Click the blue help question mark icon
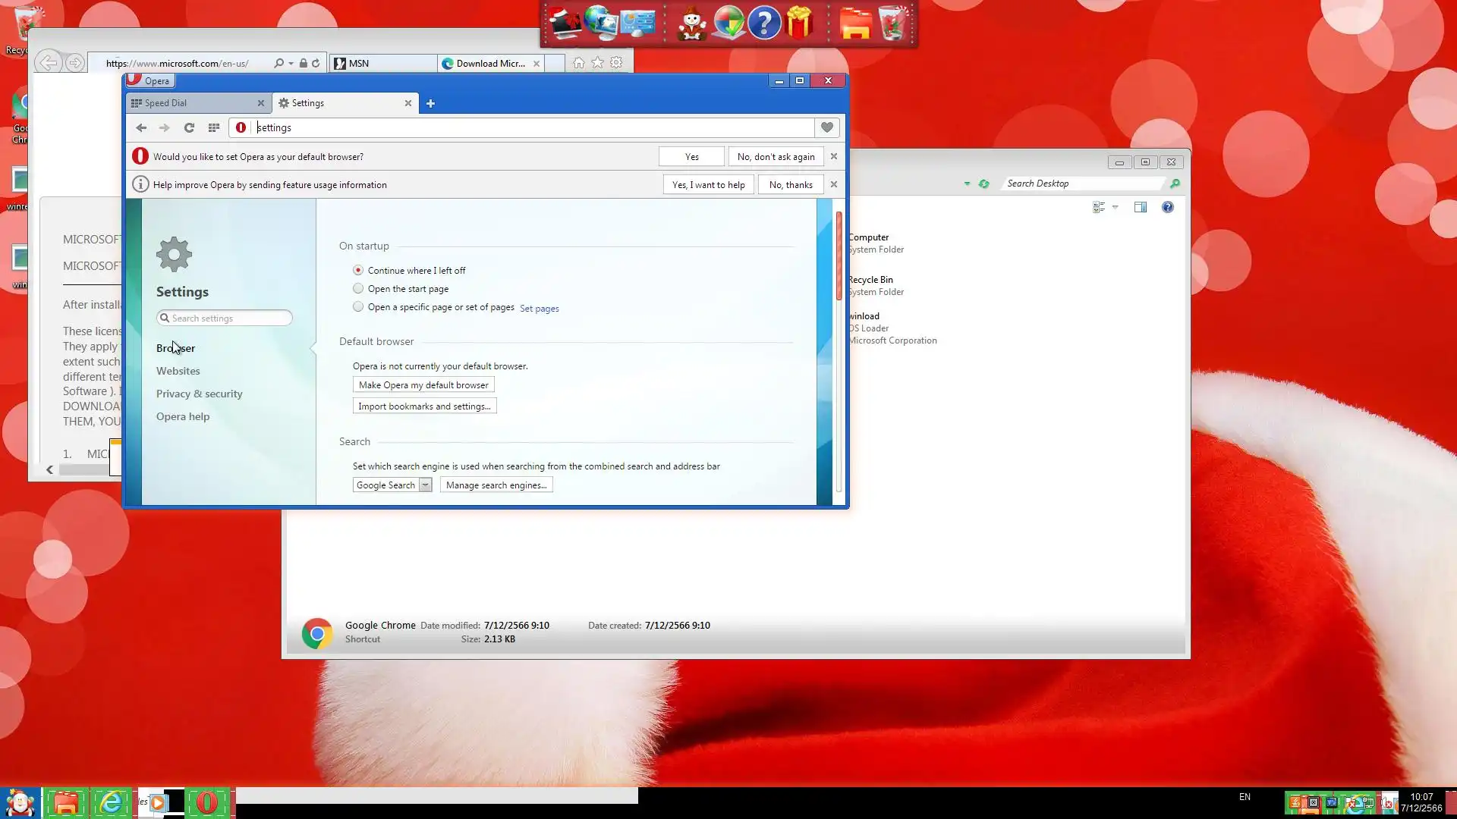 click(764, 23)
